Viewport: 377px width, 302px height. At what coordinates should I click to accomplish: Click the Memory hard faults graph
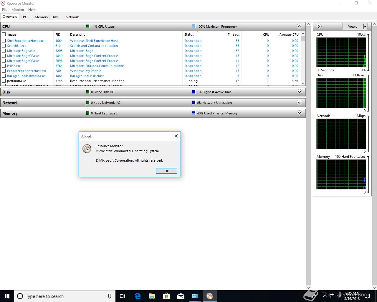pos(341,175)
